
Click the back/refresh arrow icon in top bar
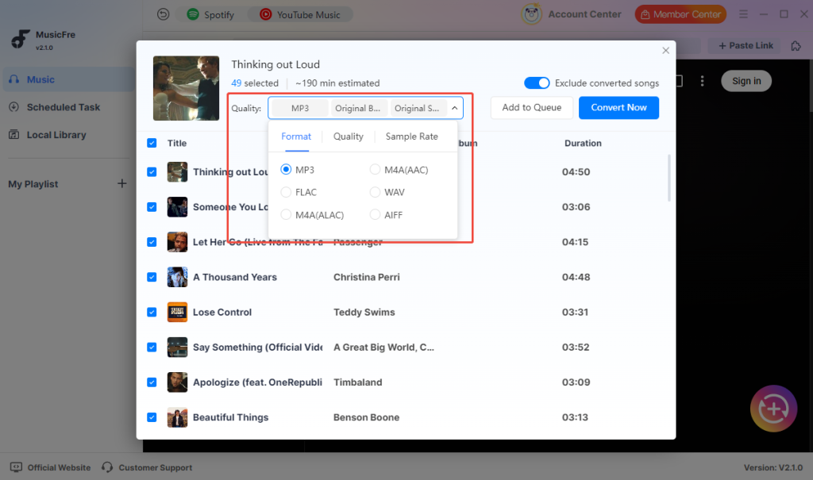(163, 14)
